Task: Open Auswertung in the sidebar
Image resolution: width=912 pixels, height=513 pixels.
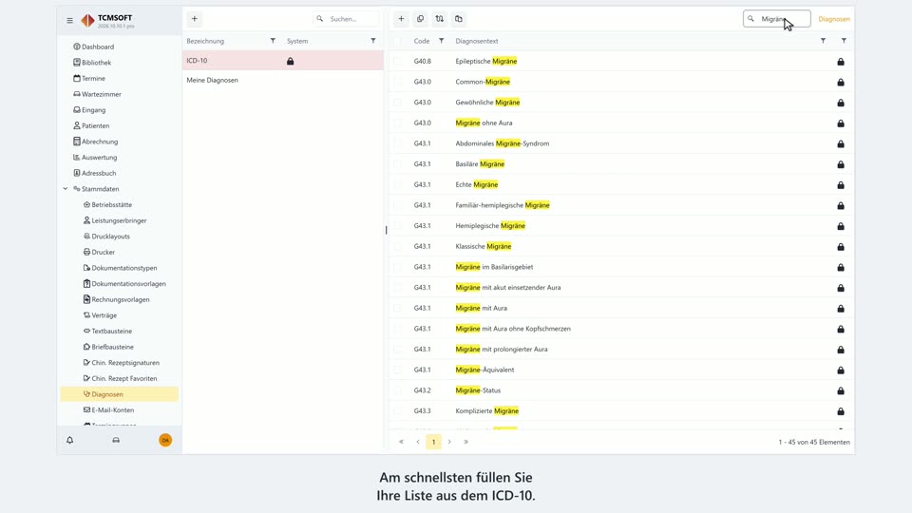Action: [95, 157]
